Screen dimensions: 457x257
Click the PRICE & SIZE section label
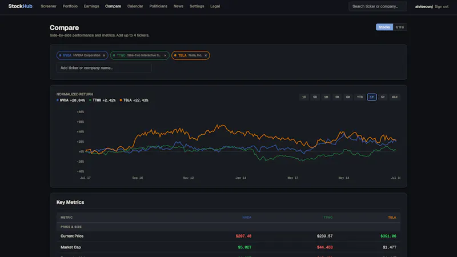[x=71, y=227]
